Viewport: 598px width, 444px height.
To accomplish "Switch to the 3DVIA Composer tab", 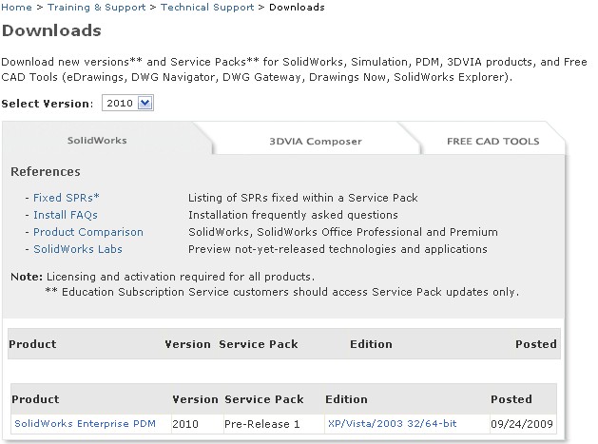I will point(316,142).
